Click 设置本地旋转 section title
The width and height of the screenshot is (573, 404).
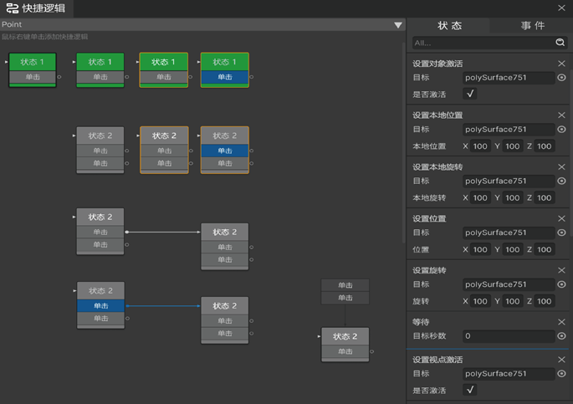(437, 167)
